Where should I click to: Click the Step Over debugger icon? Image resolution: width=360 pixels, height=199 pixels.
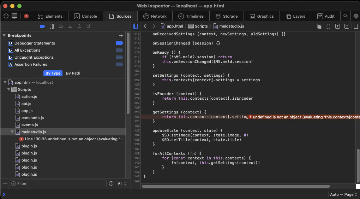point(61,26)
